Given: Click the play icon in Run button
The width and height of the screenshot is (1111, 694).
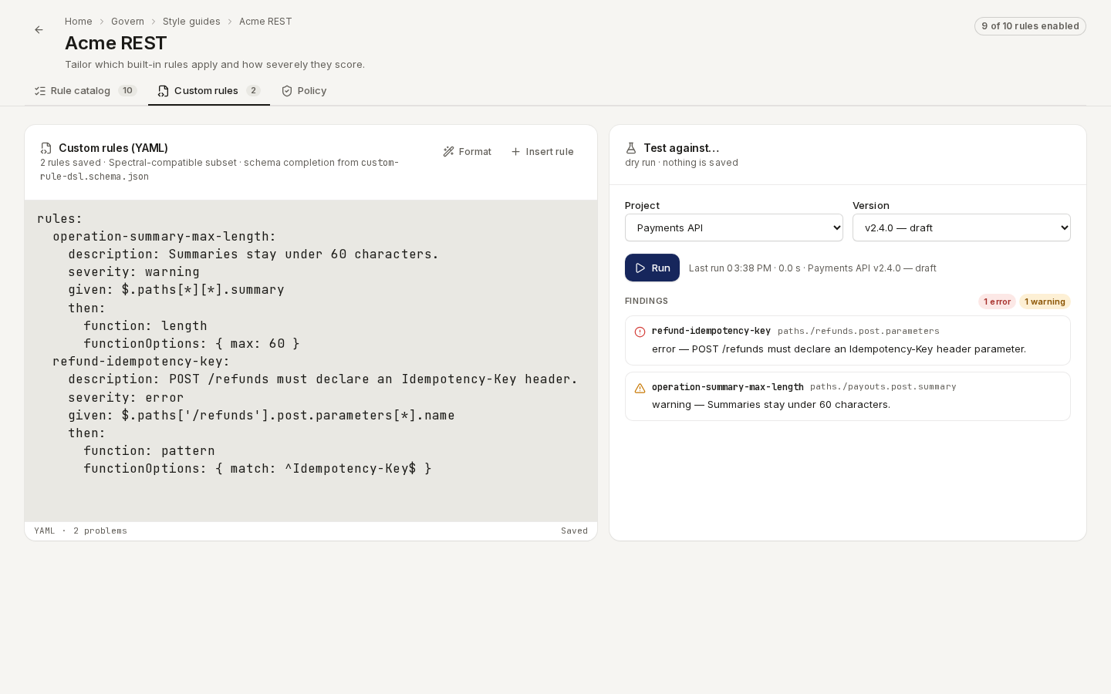Looking at the screenshot, I should (640, 268).
